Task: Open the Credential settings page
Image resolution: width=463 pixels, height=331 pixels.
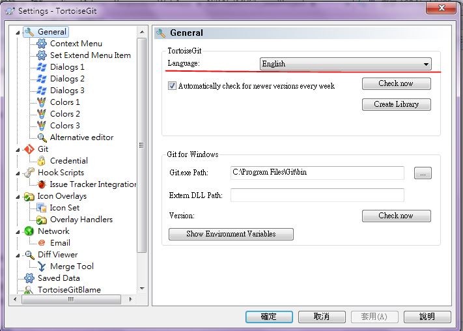Action: click(x=69, y=161)
